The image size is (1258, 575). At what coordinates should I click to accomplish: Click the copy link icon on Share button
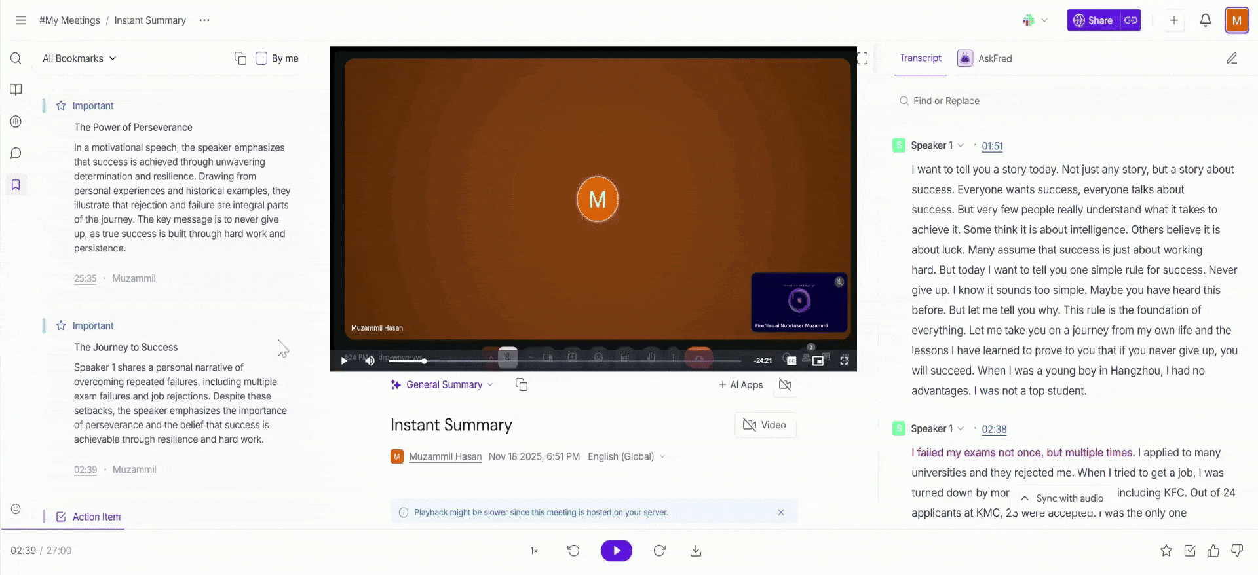[x=1131, y=20]
